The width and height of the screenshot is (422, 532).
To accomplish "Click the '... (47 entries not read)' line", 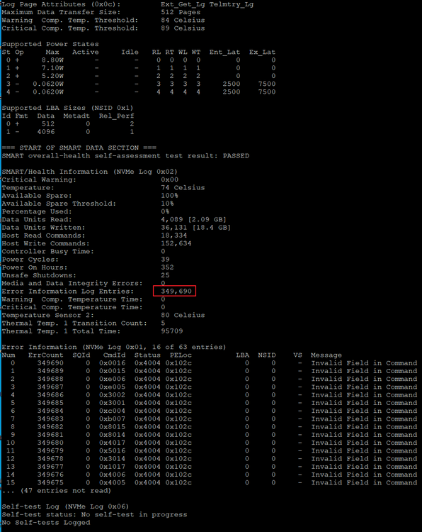I will click(x=57, y=491).
